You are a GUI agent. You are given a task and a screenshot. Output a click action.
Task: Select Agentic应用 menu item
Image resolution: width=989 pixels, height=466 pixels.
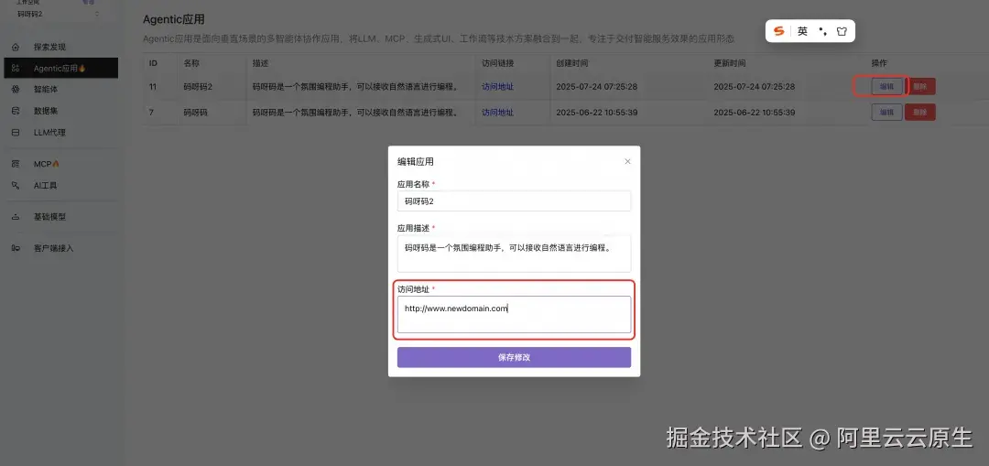(x=60, y=68)
